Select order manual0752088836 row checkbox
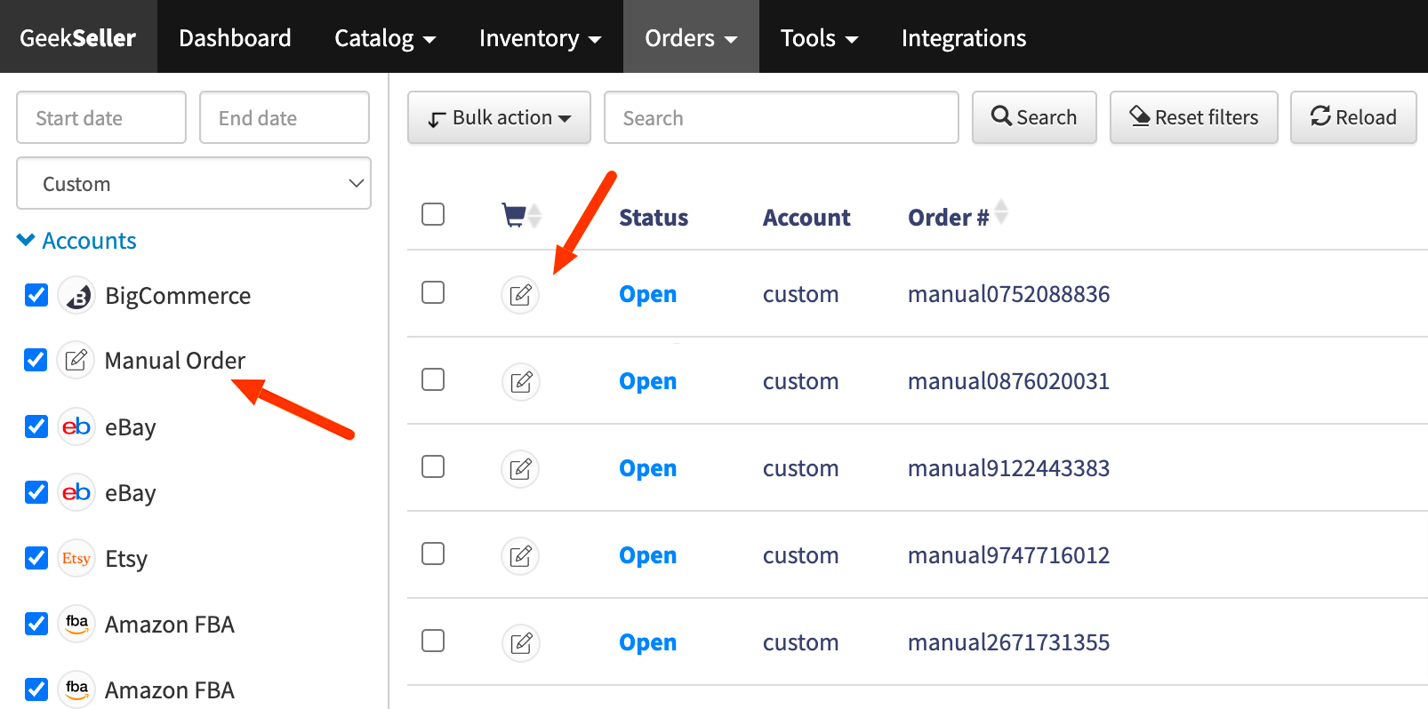The height and width of the screenshot is (709, 1428). 433,292
